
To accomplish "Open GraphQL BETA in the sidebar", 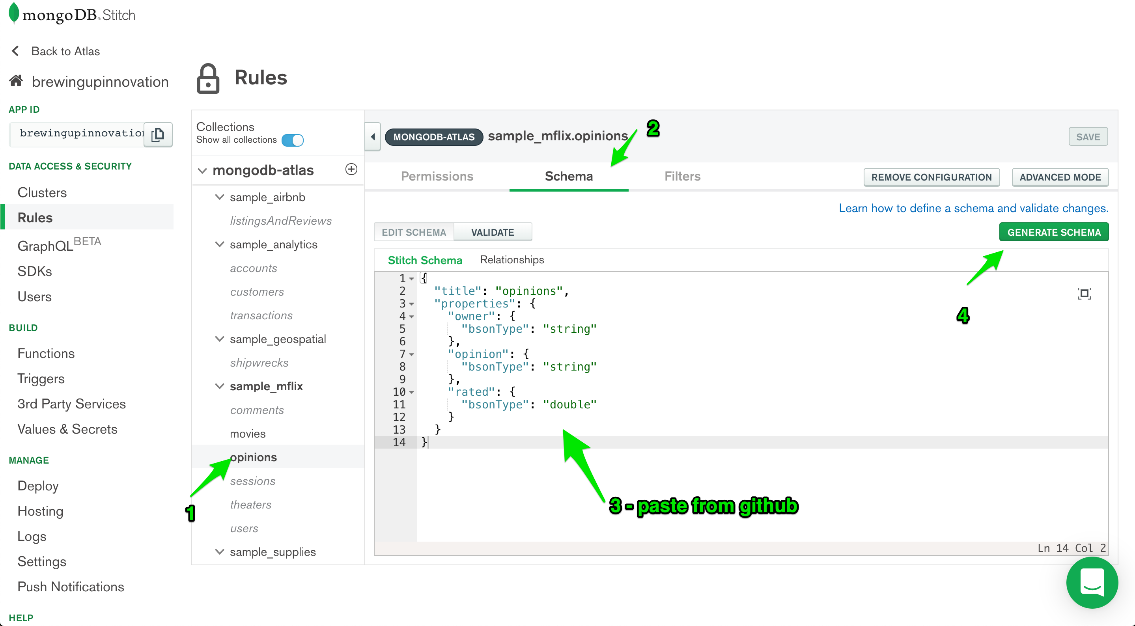I will point(59,244).
